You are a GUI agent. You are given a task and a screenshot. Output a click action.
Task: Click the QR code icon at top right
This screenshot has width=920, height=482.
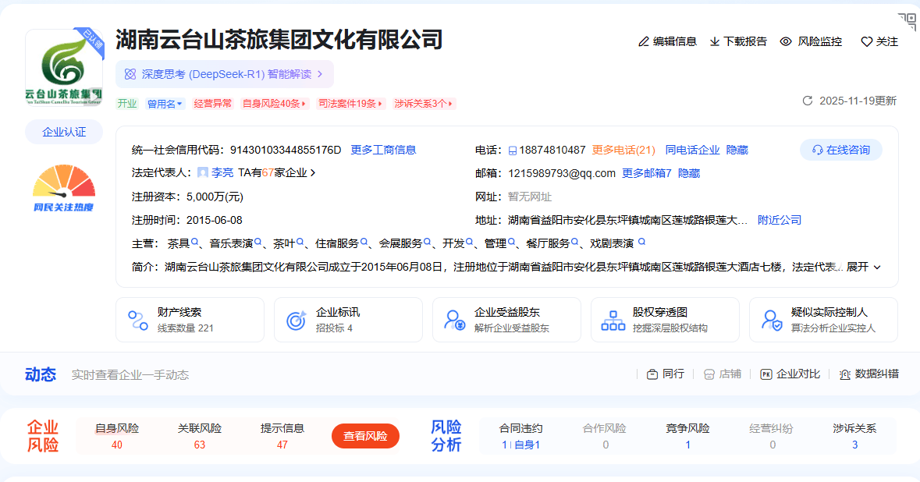[x=907, y=22]
